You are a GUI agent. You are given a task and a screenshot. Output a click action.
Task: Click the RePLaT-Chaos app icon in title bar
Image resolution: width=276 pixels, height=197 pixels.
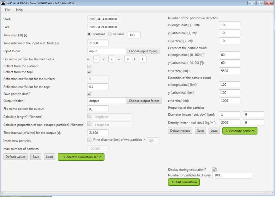[3, 3]
